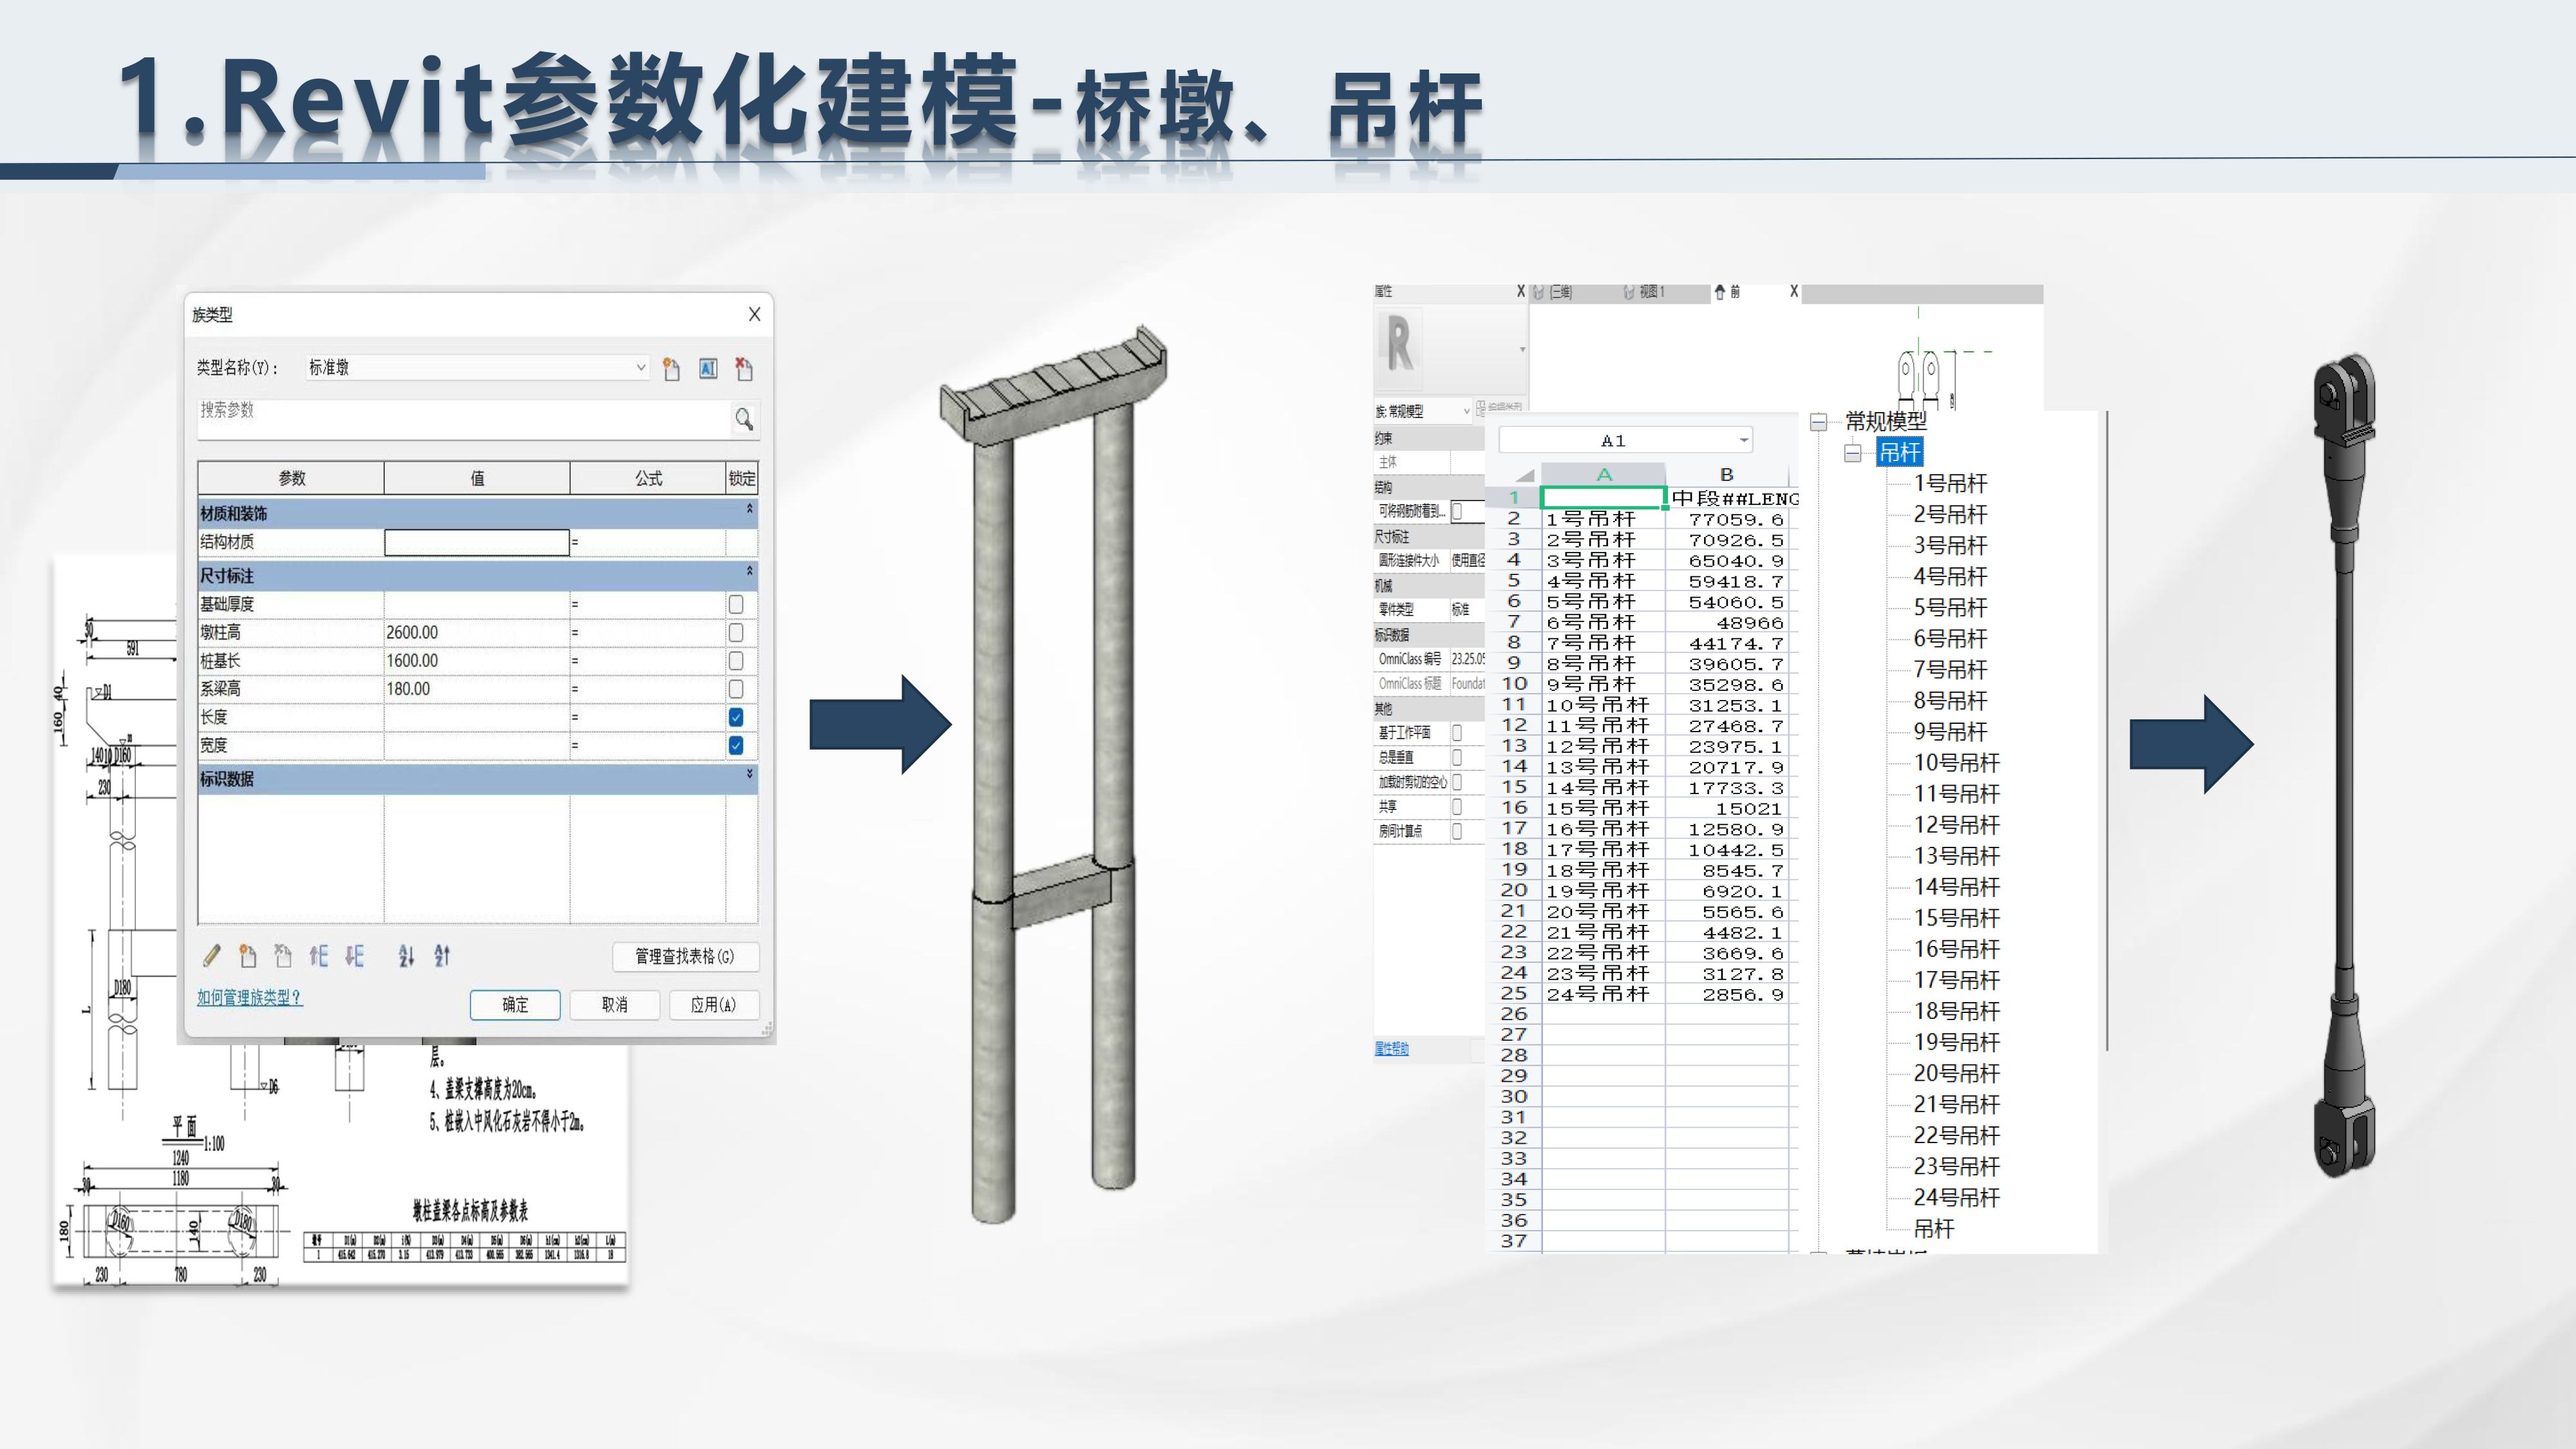Select the 24号吊杆 tree item

pos(1956,1198)
